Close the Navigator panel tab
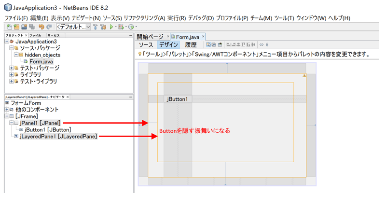Screen dimensions: 386x197 pos(68,97)
